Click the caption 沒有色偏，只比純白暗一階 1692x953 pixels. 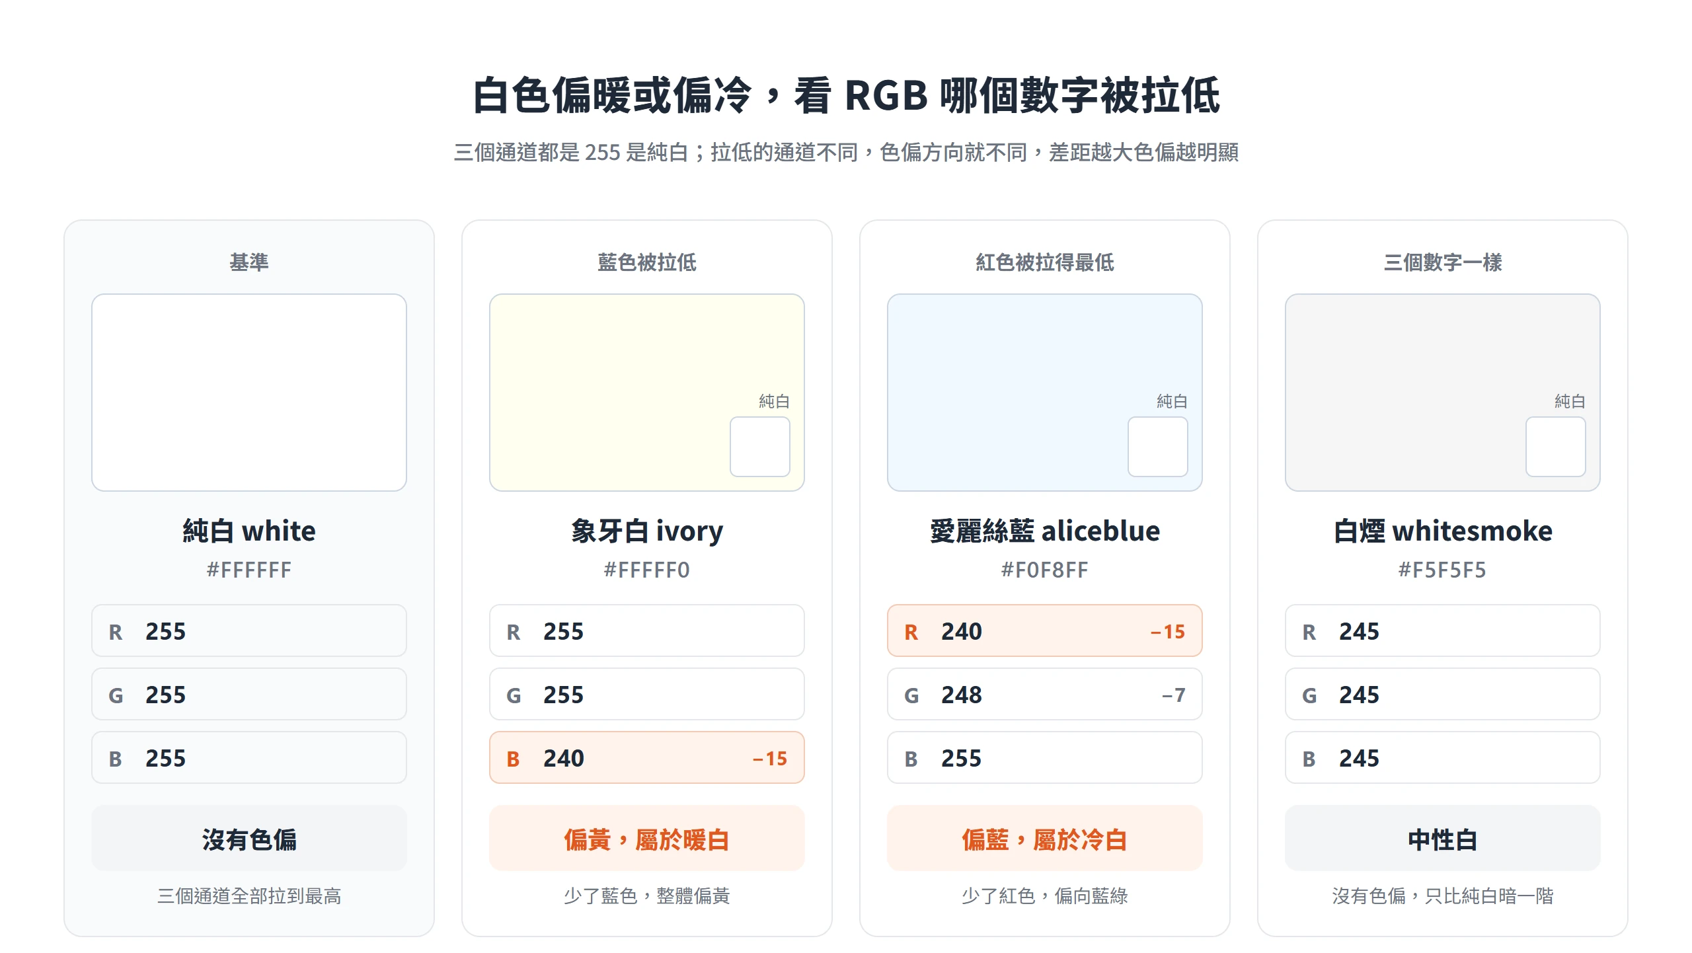tap(1443, 896)
